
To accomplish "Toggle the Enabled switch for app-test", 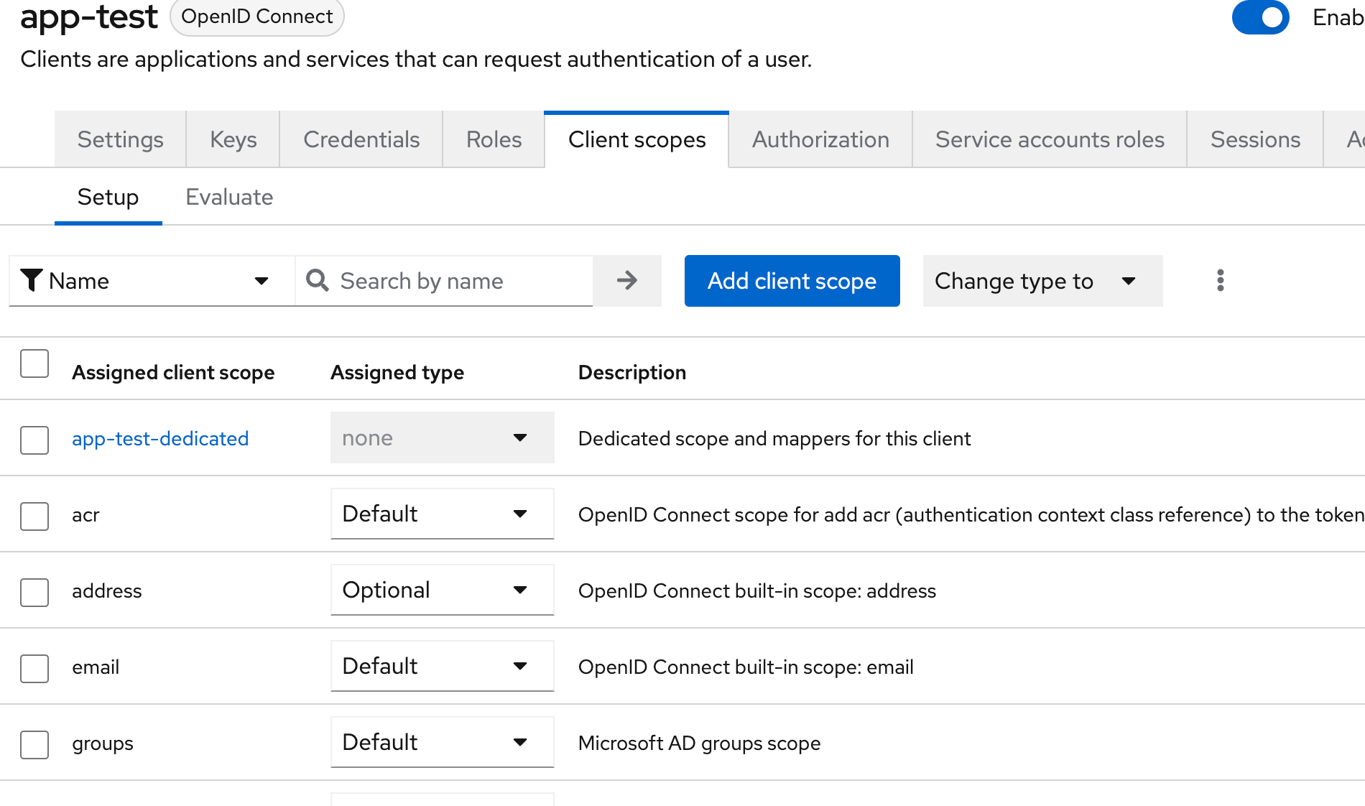I will click(1260, 17).
